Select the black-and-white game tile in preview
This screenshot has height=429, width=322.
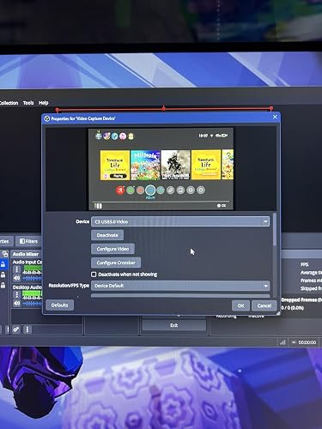[175, 165]
